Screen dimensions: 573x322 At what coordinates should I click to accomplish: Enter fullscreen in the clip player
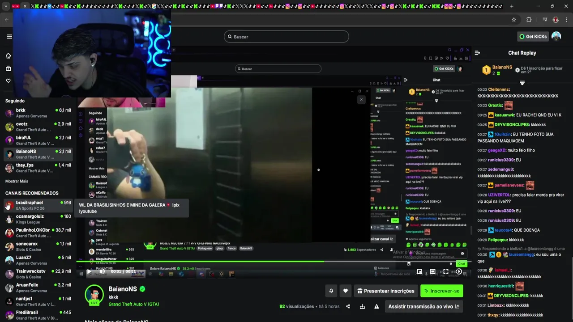tap(446, 271)
